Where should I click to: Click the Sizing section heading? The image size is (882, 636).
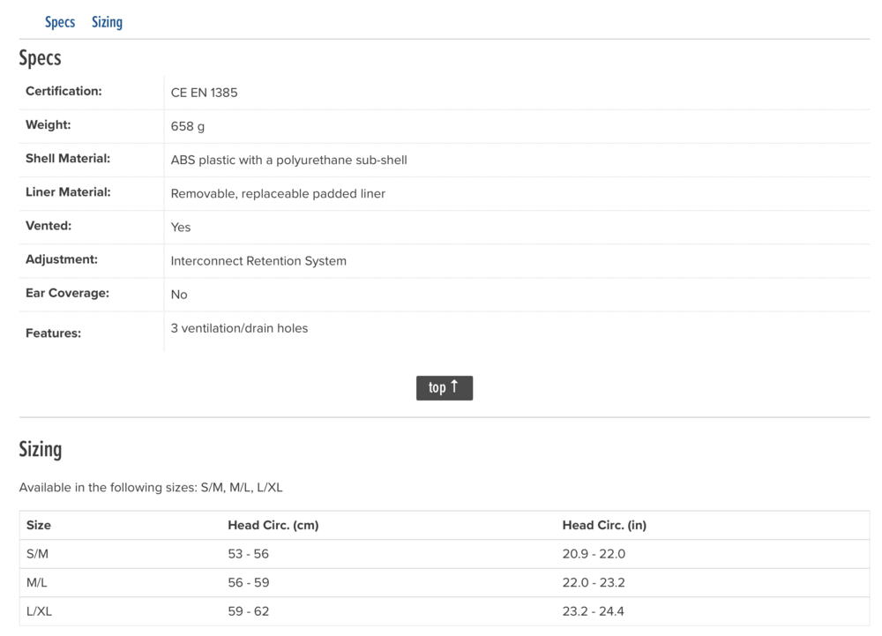(41, 449)
